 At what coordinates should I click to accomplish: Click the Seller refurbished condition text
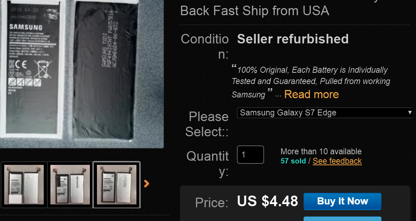[293, 39]
